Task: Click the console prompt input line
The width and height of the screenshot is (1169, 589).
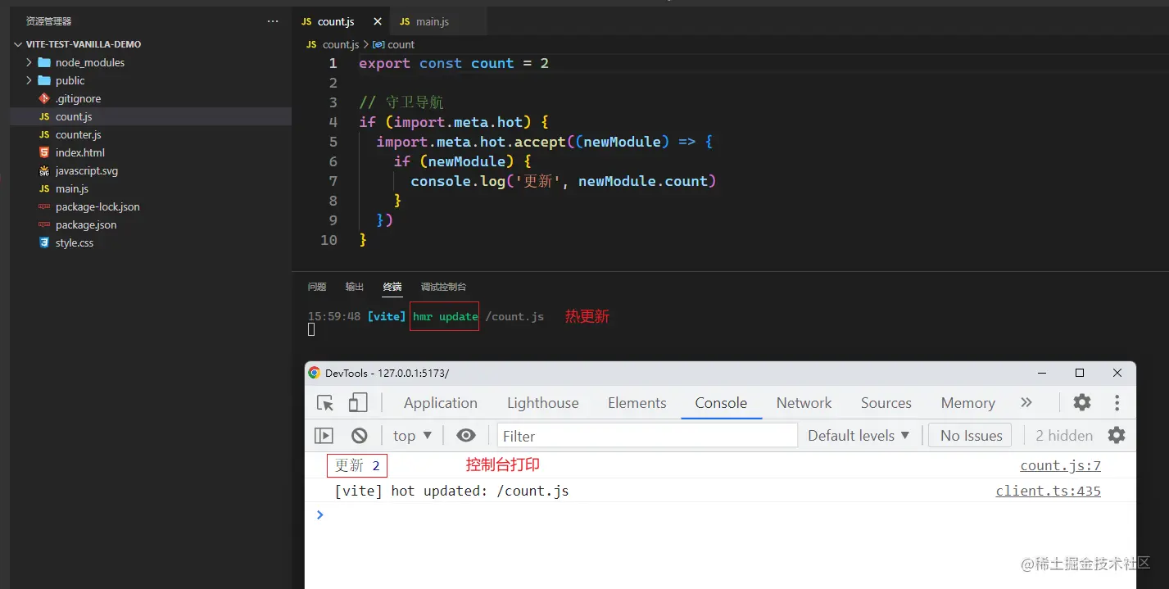Action: click(721, 514)
